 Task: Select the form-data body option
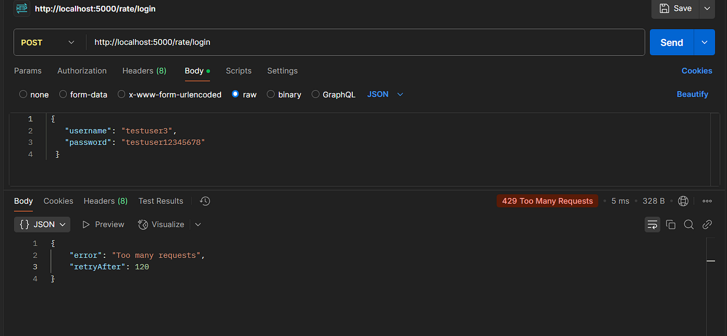click(84, 94)
